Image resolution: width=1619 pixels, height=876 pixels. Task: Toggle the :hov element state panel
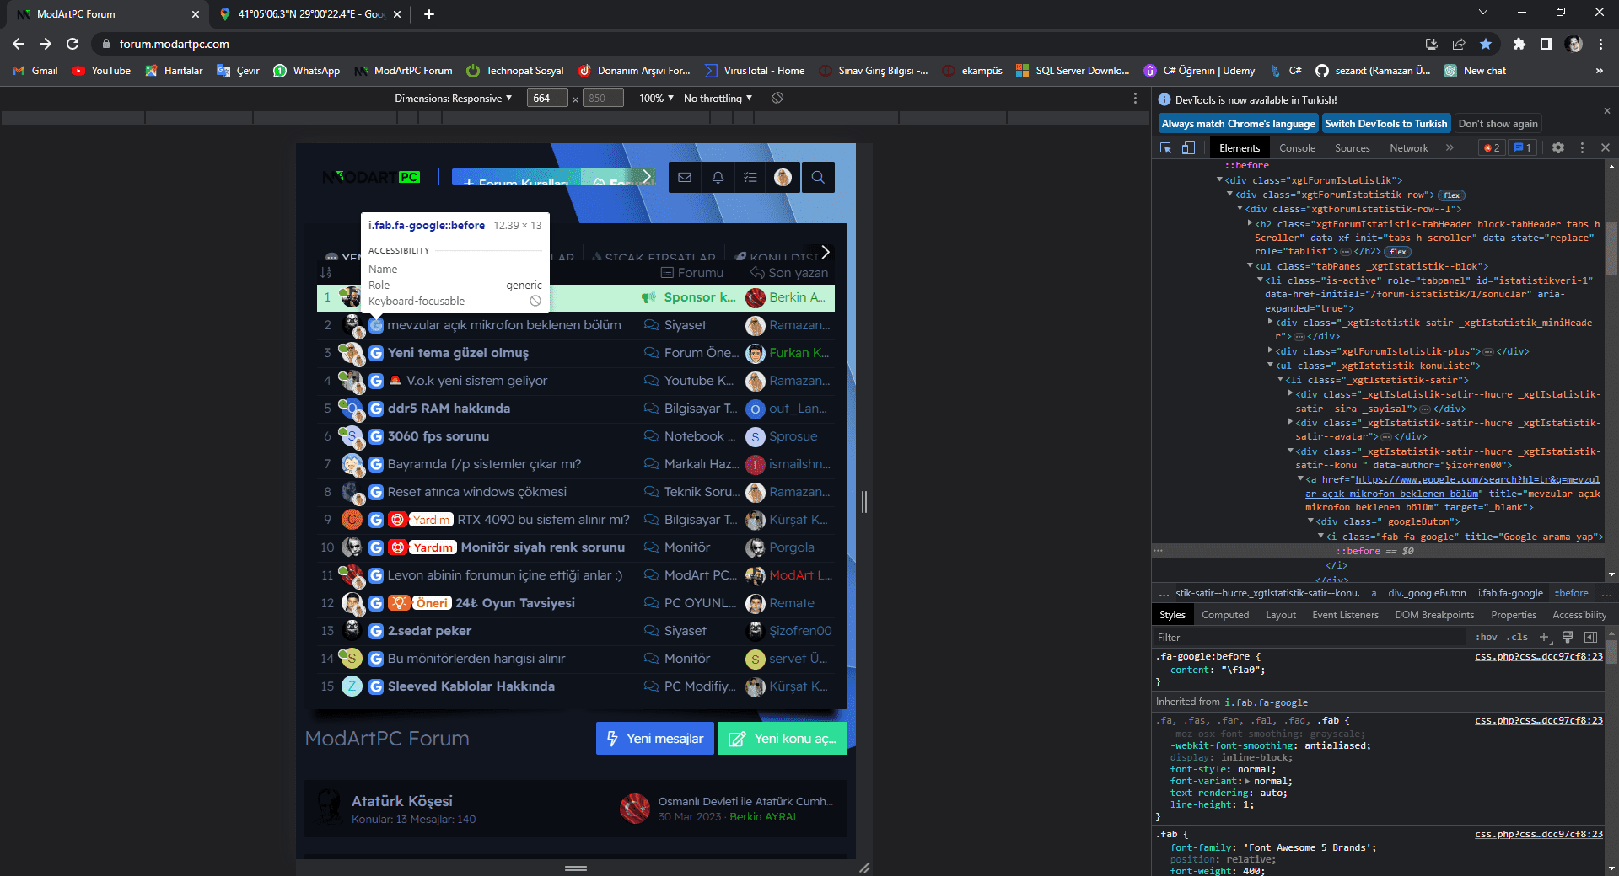coord(1486,638)
